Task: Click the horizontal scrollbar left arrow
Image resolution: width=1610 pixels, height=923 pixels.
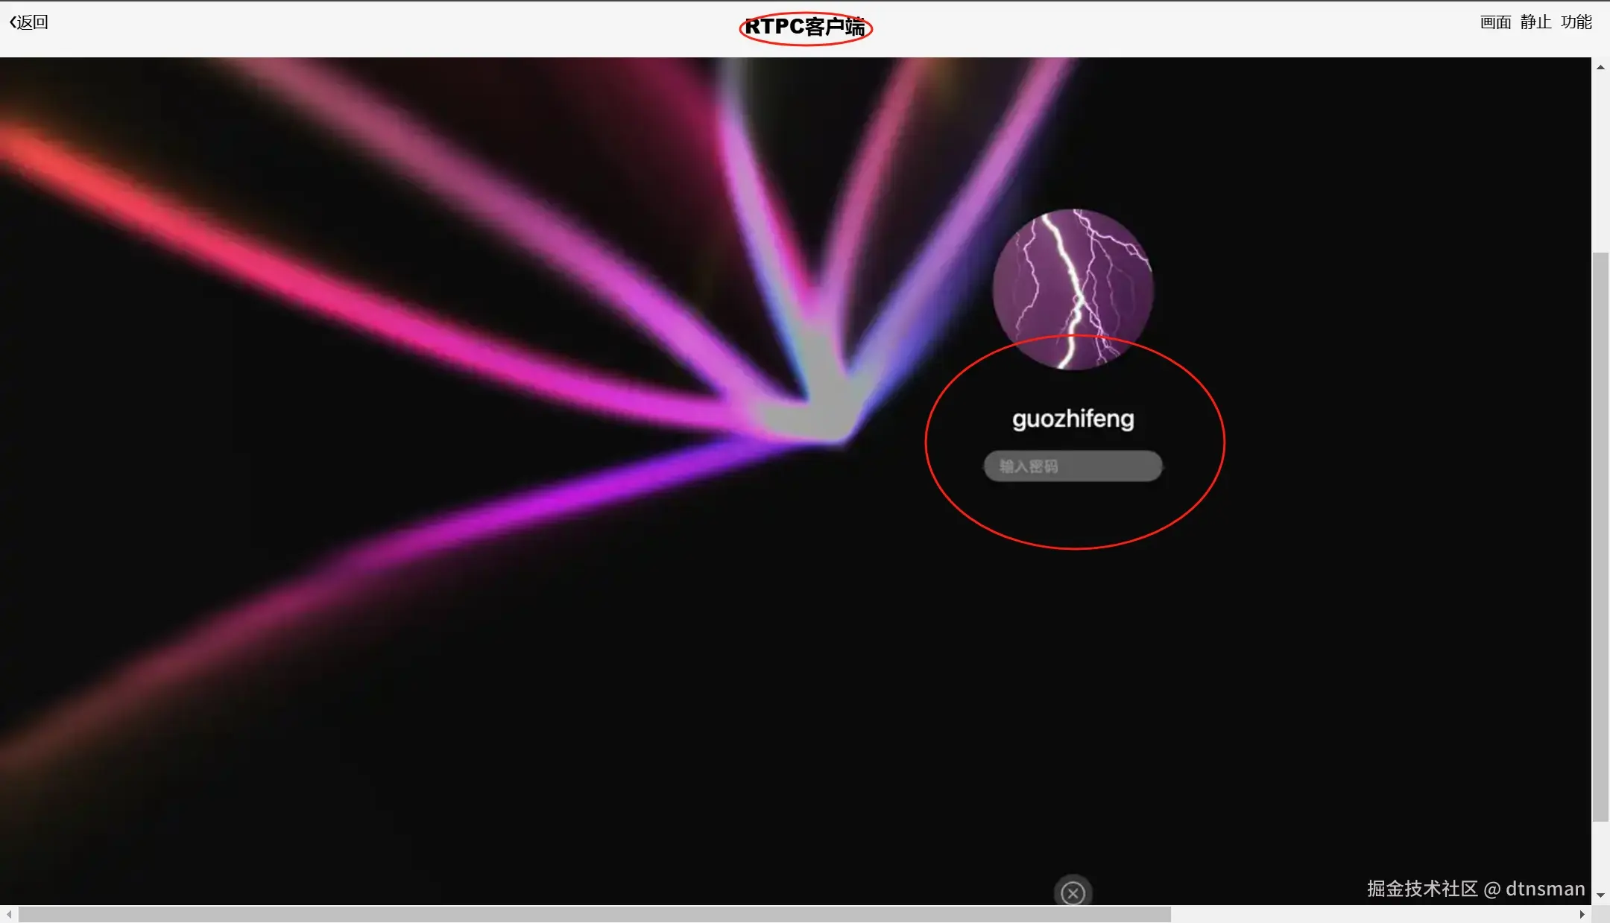Action: [x=8, y=914]
